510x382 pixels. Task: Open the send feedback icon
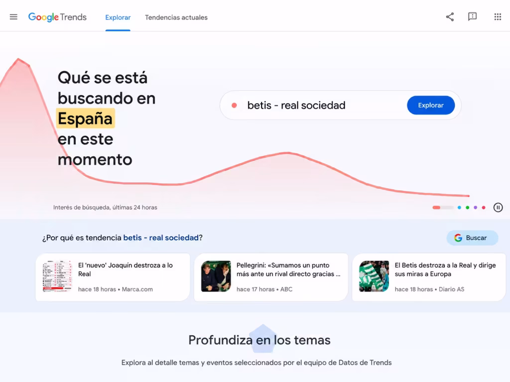pyautogui.click(x=472, y=17)
